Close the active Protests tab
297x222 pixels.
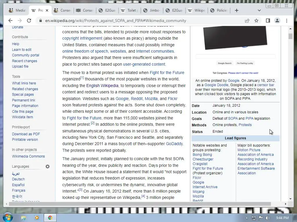47,10
